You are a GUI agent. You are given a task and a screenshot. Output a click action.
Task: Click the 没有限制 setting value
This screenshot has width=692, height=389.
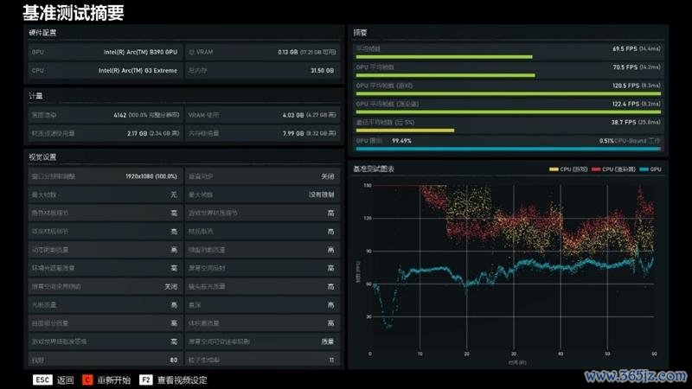coord(321,194)
